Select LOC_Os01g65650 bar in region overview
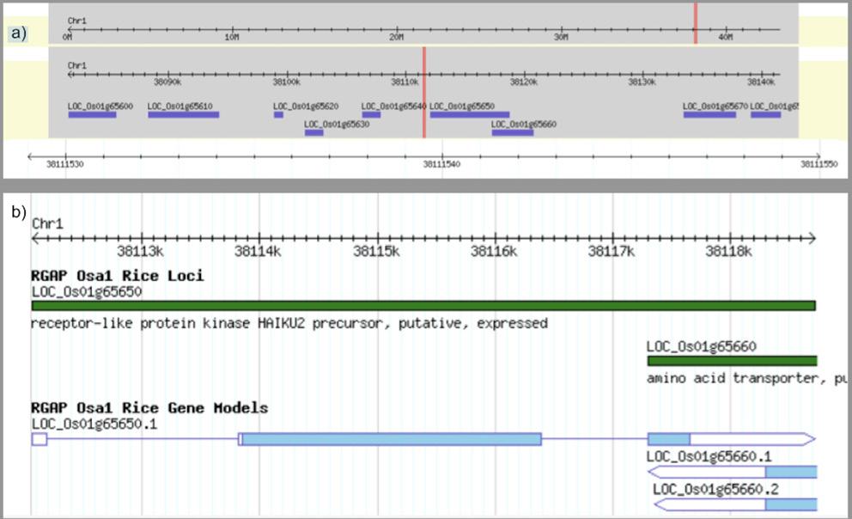 point(470,114)
